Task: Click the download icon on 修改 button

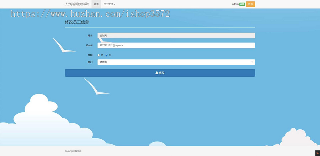Action: 157,73
